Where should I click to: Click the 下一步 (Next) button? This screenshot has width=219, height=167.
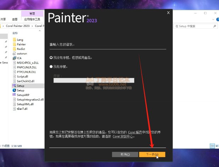point(152,154)
